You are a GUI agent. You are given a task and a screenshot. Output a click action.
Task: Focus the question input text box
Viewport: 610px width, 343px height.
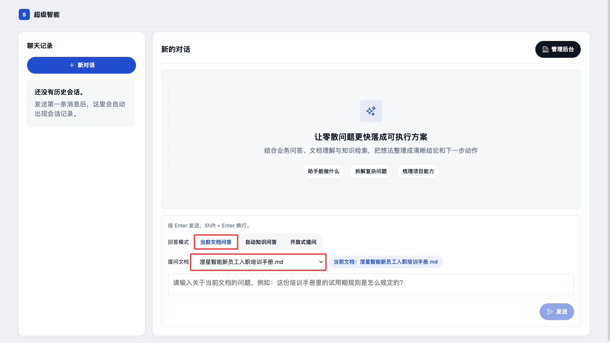point(370,285)
